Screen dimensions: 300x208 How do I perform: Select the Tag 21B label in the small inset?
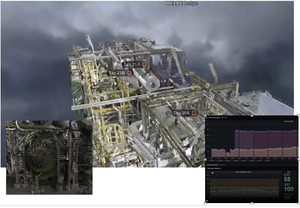[x=75, y=152]
